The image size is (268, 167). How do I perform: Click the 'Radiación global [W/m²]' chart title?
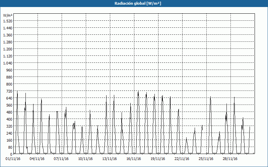point(138,3)
